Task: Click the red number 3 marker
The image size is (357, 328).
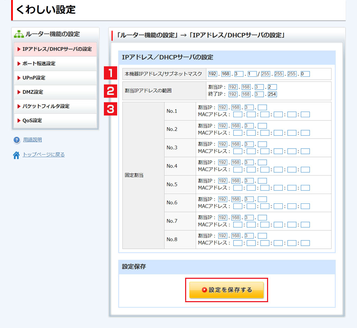Action: [x=111, y=109]
